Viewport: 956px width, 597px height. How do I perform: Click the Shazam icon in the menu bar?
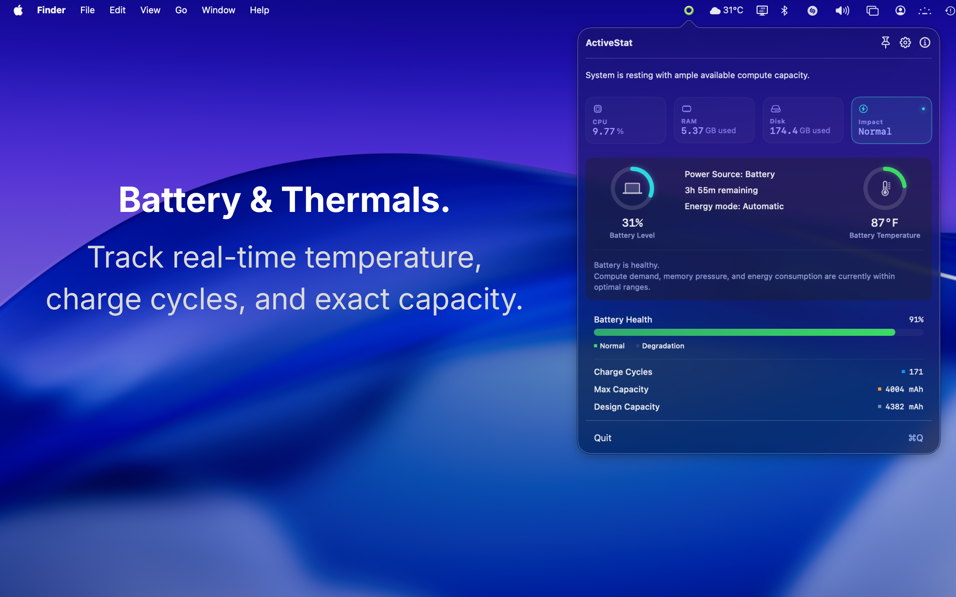(x=813, y=10)
